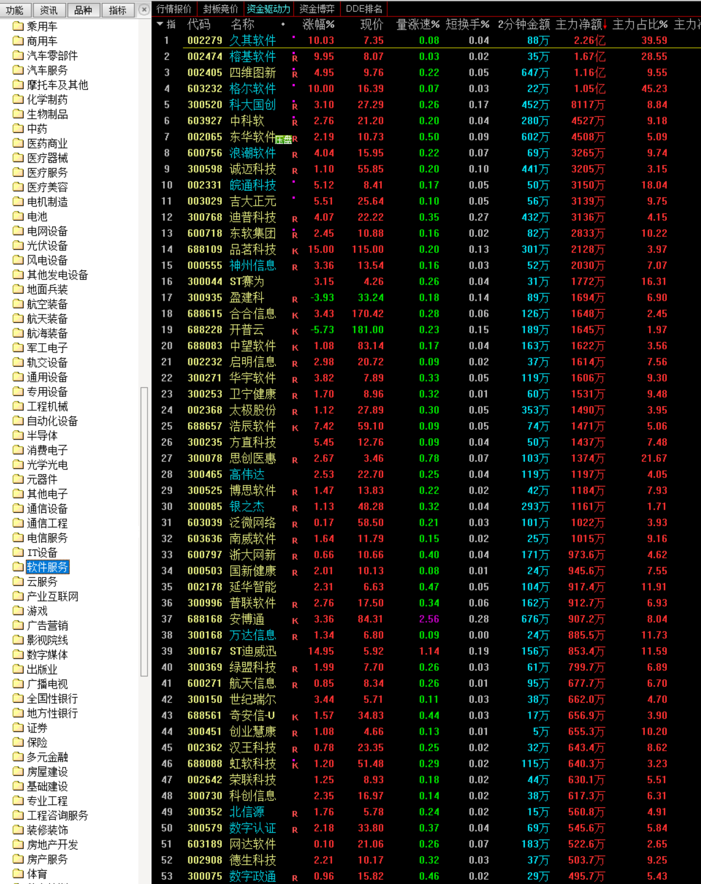Image resolution: width=701 pixels, height=884 pixels.
Task: Click stock name 银之杰
Action: coord(247,507)
